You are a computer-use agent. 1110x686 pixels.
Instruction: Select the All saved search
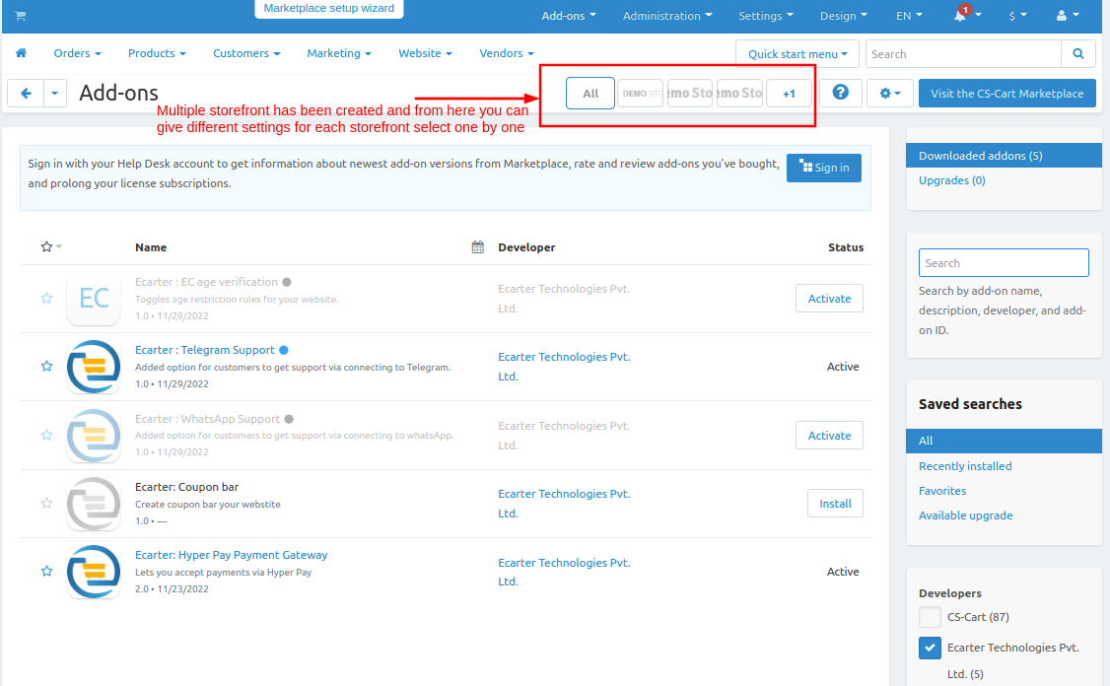pyautogui.click(x=1004, y=441)
